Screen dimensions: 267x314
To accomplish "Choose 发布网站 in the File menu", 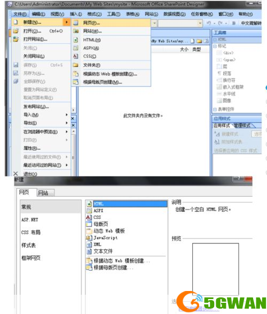I will coord(41,106).
